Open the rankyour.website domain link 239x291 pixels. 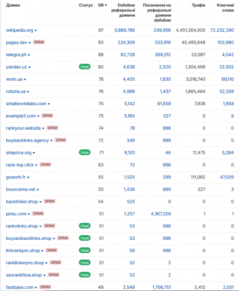coord(23,128)
